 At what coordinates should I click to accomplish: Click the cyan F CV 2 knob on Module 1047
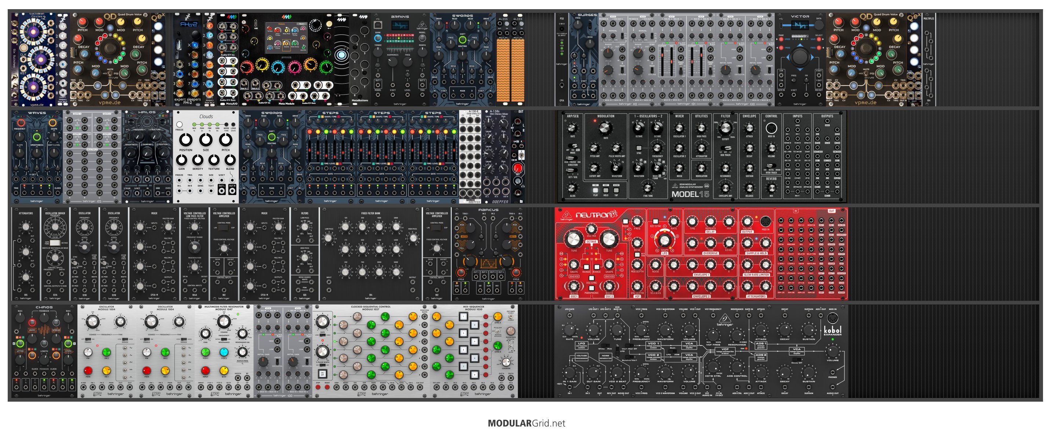223,353
